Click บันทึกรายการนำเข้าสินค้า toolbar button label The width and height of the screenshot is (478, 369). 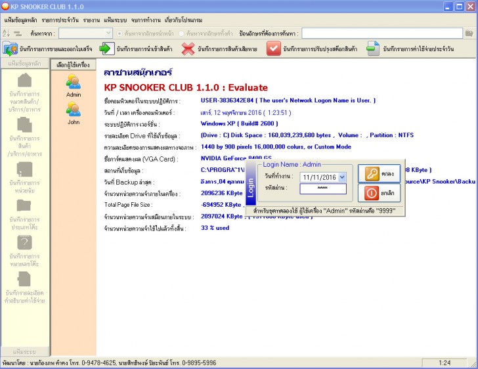click(144, 49)
